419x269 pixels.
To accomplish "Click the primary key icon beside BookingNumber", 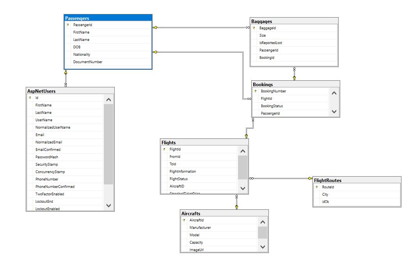I will coord(256,91).
